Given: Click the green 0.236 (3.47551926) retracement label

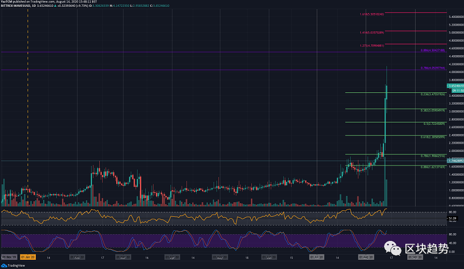Looking at the screenshot, I should [x=433, y=94].
